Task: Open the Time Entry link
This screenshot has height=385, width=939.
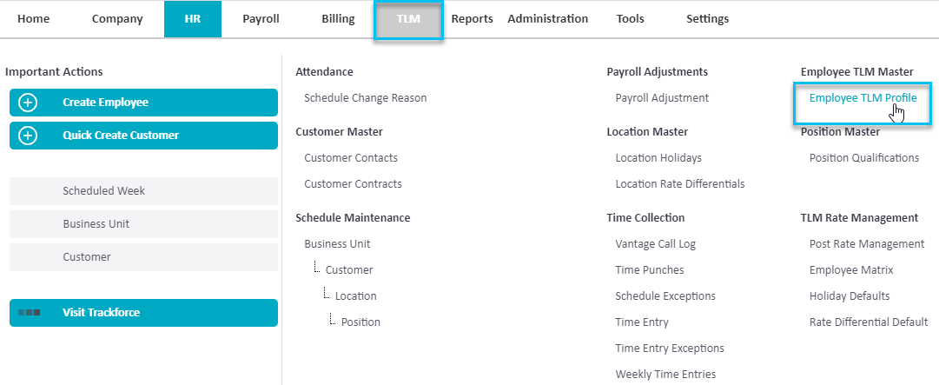Action: (x=642, y=322)
